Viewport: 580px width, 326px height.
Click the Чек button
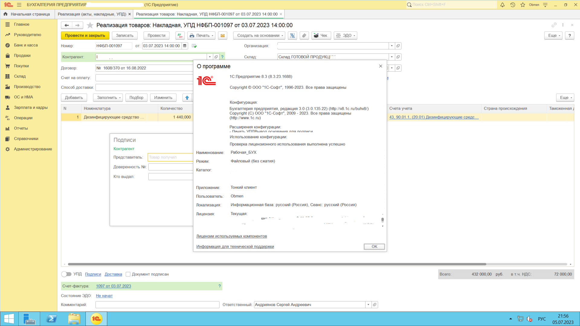(x=321, y=36)
